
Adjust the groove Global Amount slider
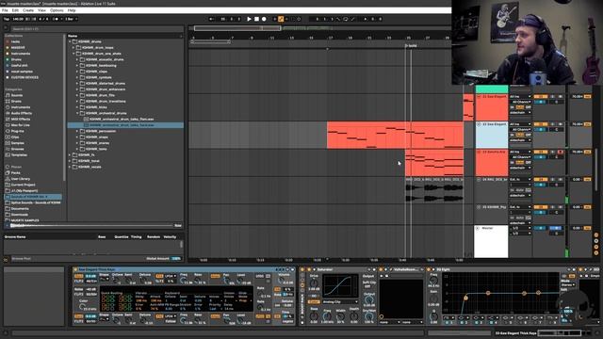pos(176,259)
